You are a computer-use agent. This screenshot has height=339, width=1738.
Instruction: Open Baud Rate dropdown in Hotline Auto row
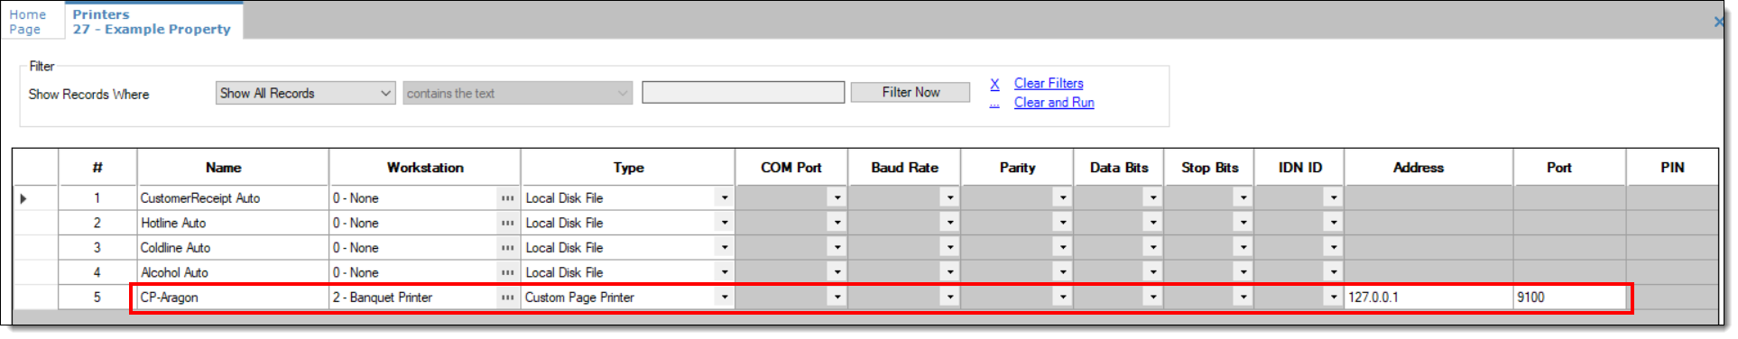pos(949,223)
